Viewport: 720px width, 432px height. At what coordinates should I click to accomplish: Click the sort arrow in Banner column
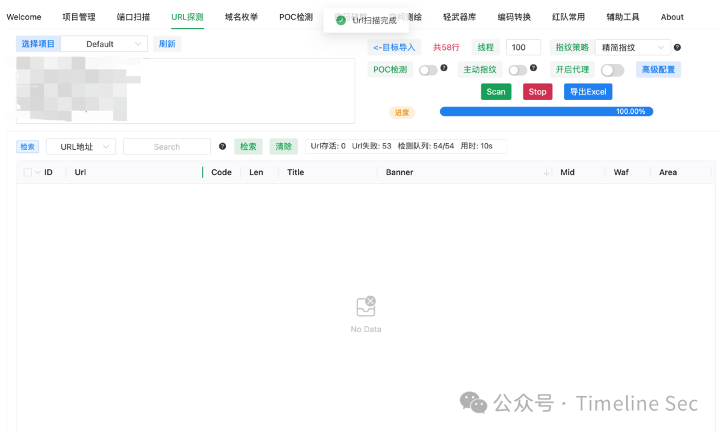point(547,172)
